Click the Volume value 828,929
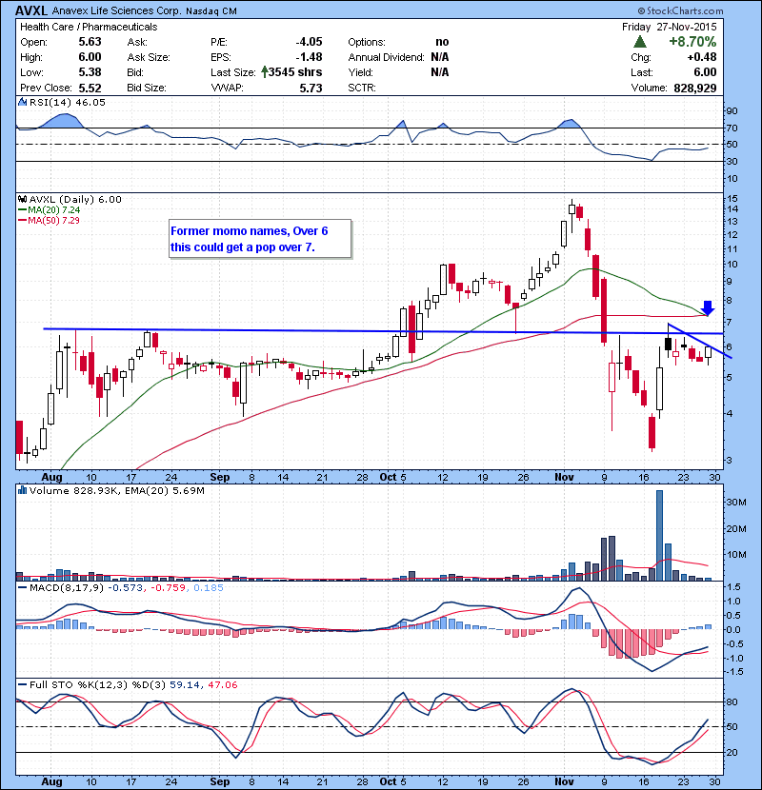The height and width of the screenshot is (790, 762). pyautogui.click(x=695, y=88)
